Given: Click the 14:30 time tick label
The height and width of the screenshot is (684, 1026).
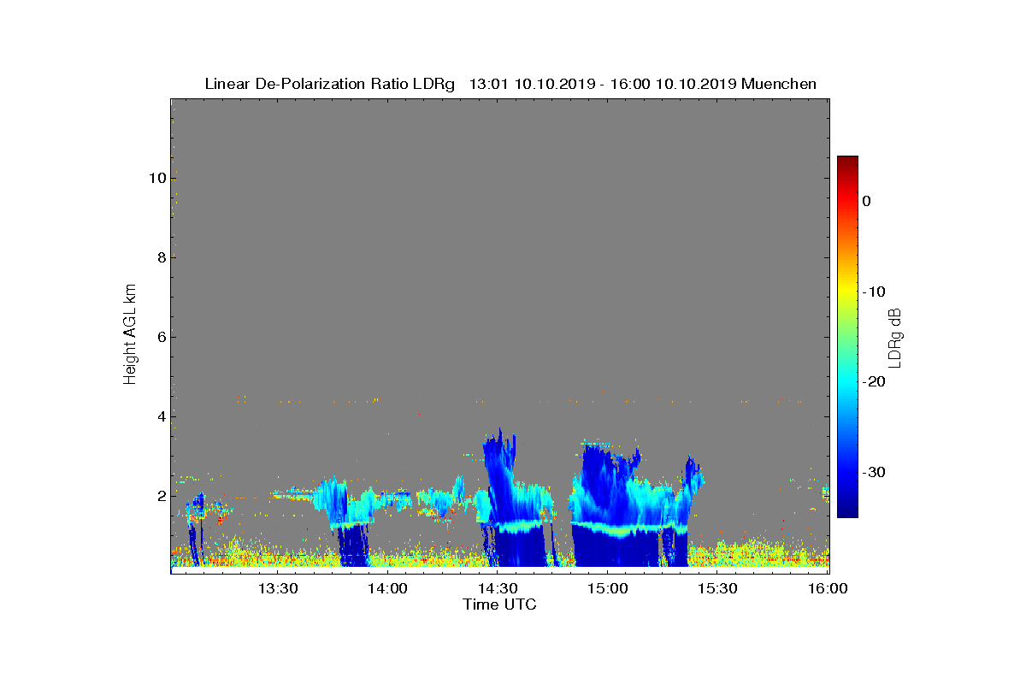Looking at the screenshot, I should coord(499,588).
